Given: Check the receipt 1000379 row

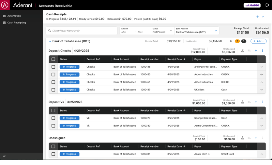Looking at the screenshot, I should 53,118.
